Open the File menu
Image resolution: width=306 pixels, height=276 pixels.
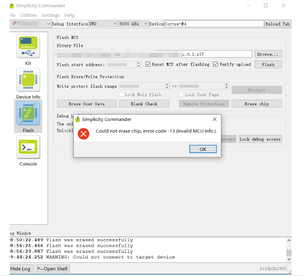pos(12,15)
